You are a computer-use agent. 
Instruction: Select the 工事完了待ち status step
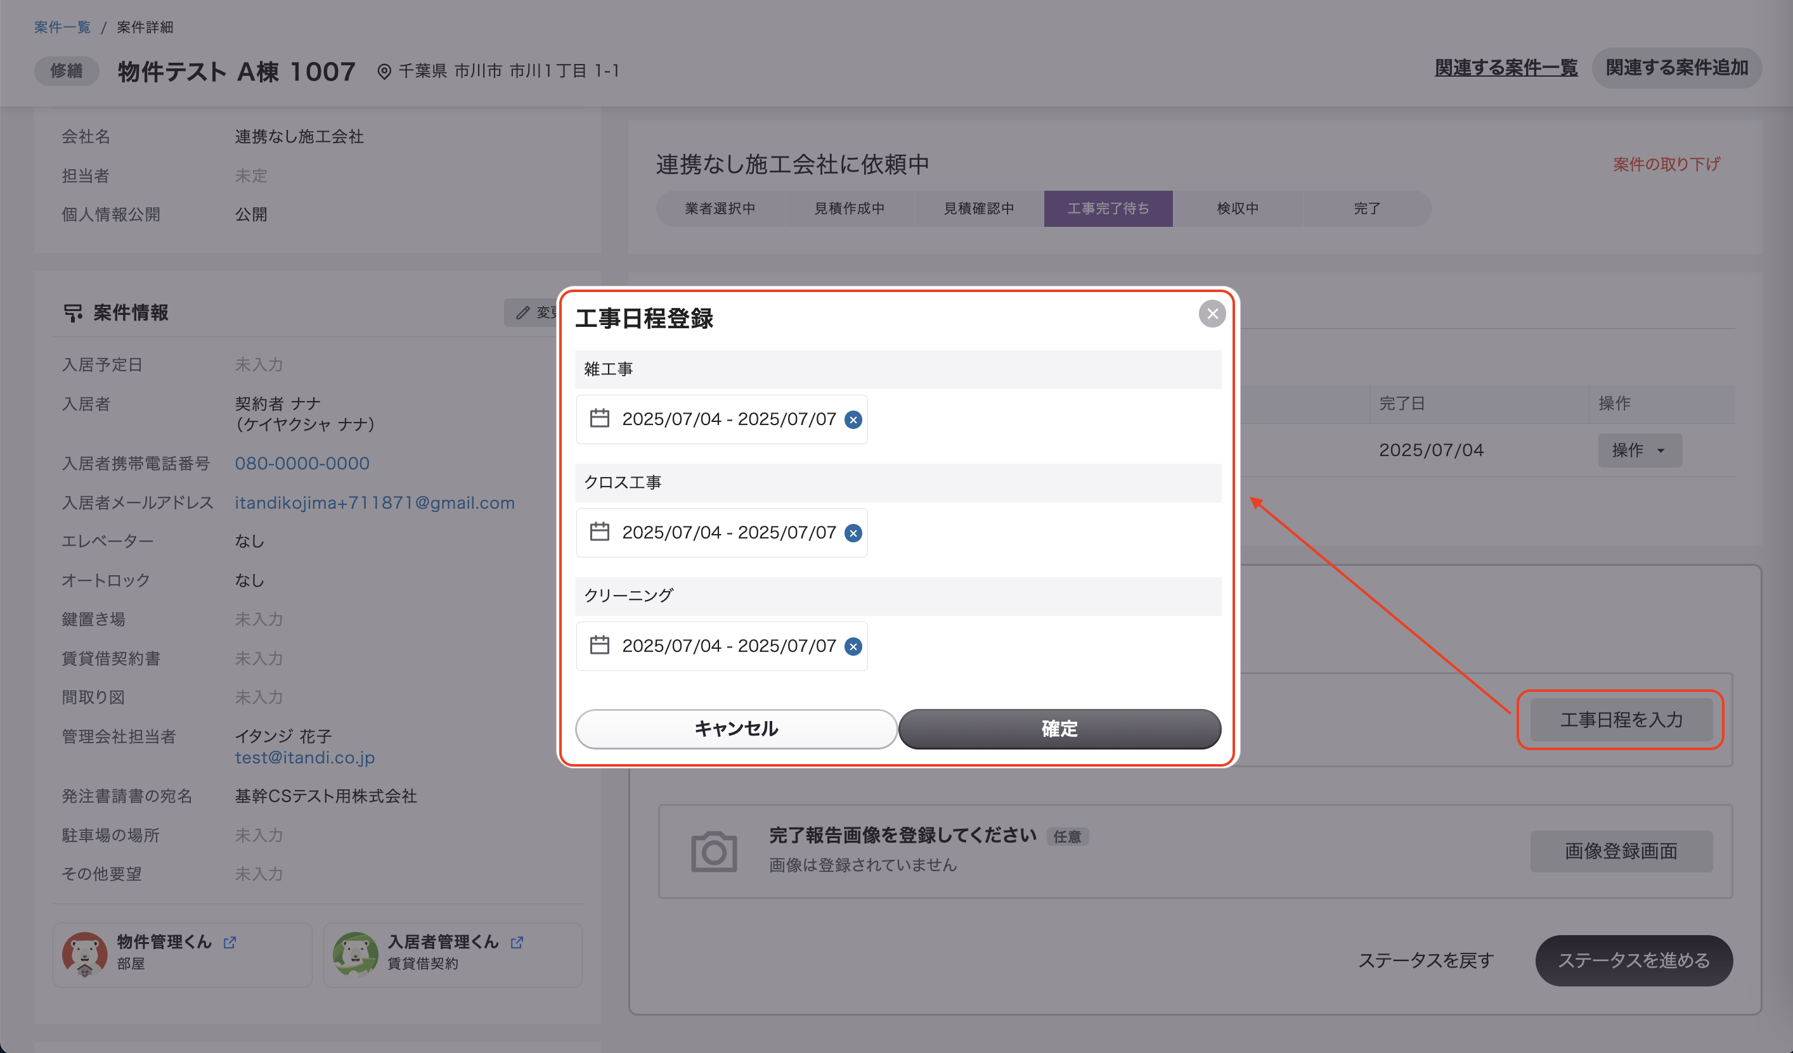pos(1108,208)
